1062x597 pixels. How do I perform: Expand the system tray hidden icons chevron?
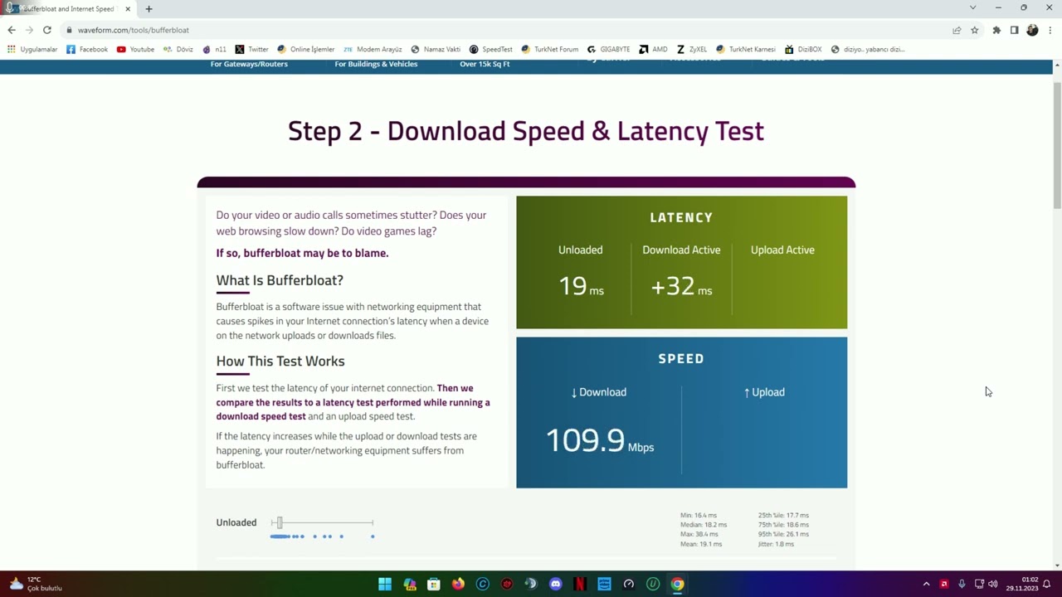click(926, 584)
